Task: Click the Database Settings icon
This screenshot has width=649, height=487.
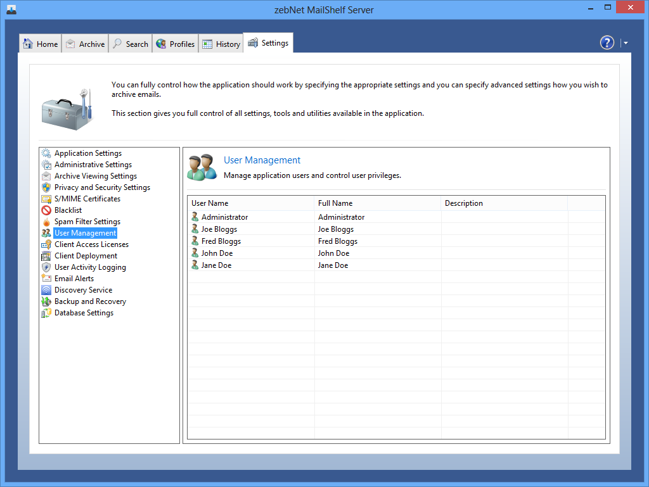Action: click(46, 313)
